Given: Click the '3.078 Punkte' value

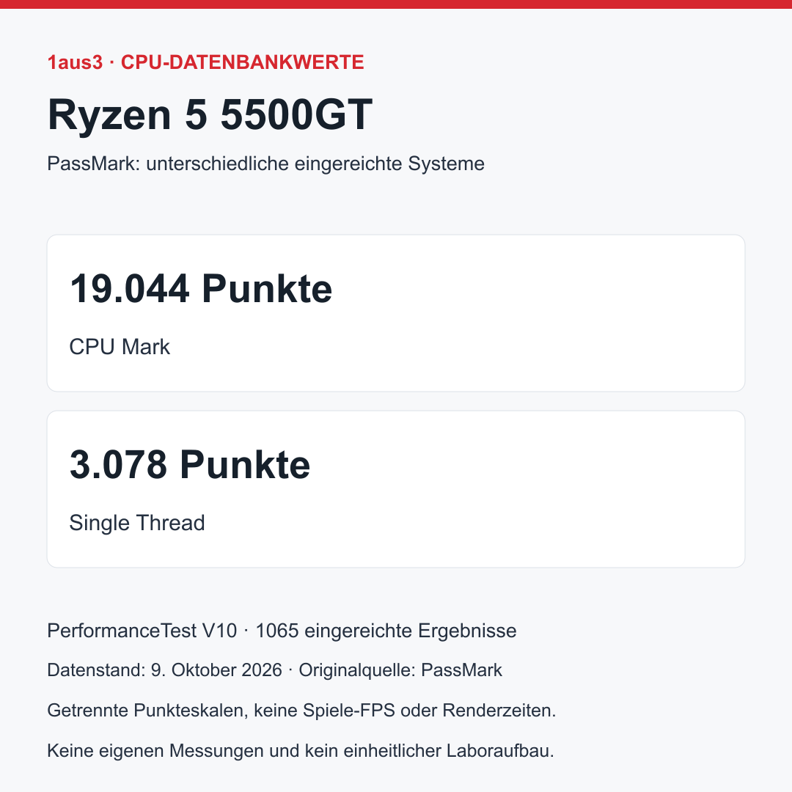Looking at the screenshot, I should click(190, 465).
